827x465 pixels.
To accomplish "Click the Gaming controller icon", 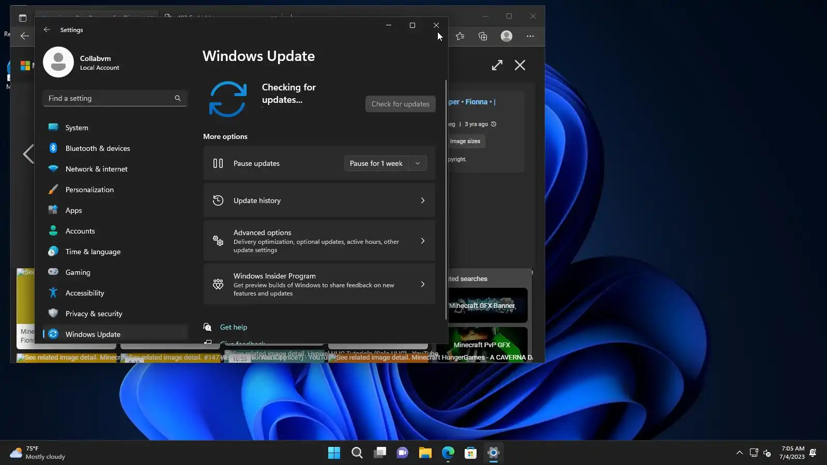I will click(x=53, y=272).
